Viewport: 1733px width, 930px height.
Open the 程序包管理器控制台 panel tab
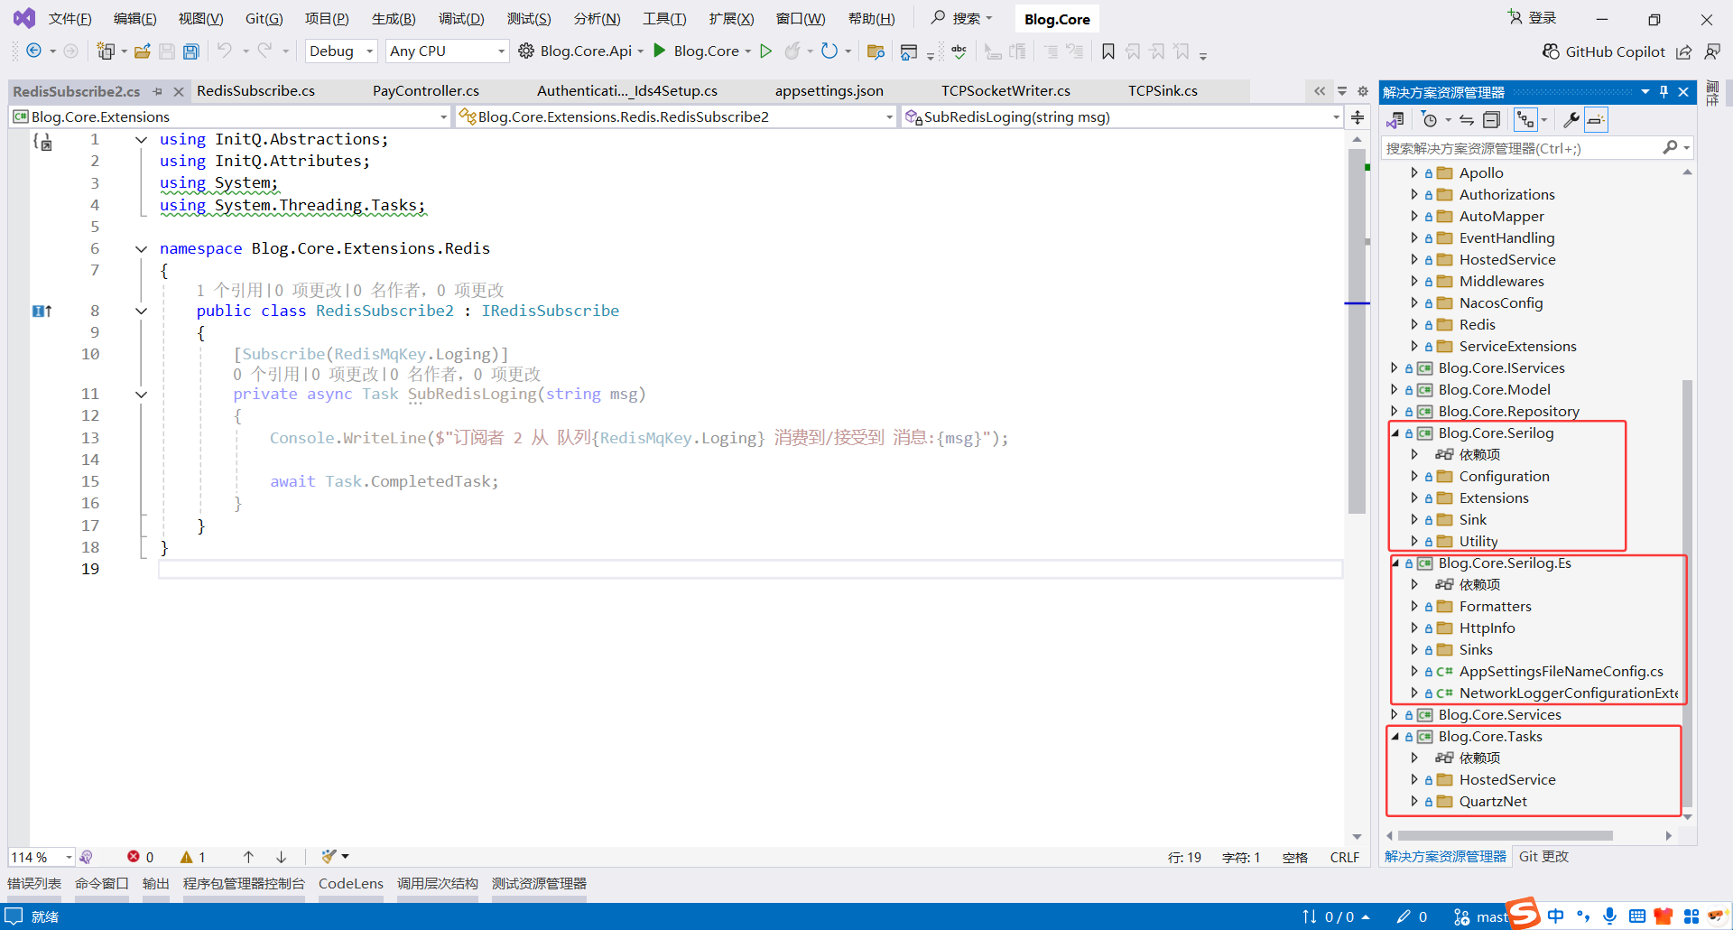click(x=244, y=884)
